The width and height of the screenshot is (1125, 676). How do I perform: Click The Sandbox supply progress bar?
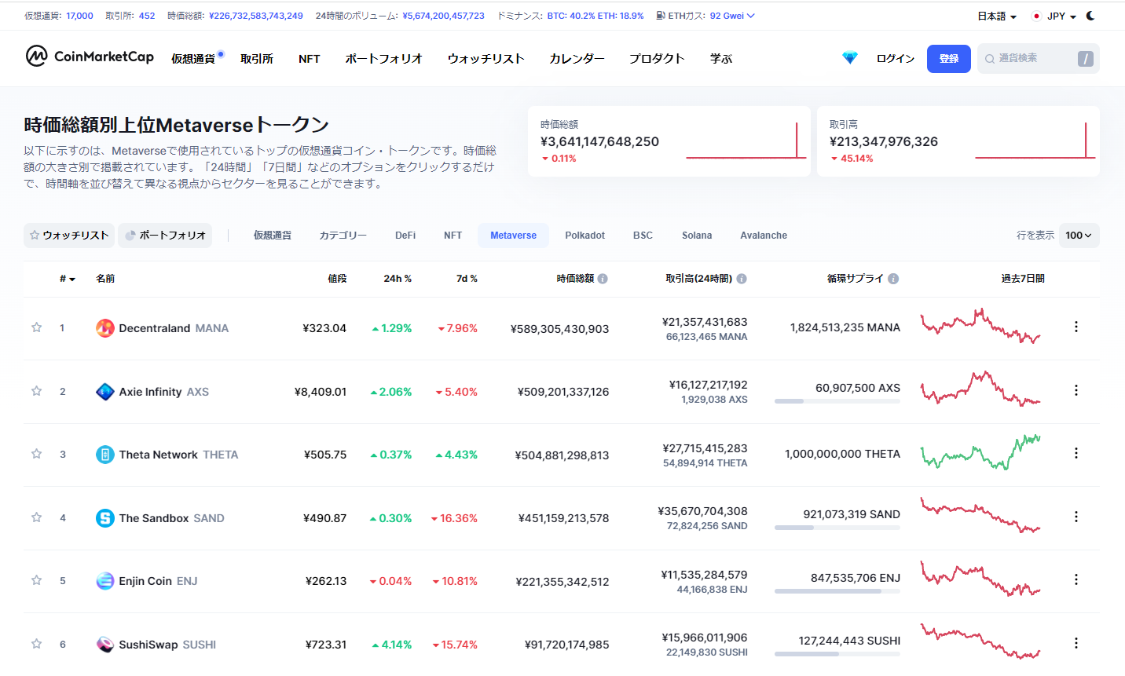point(837,528)
